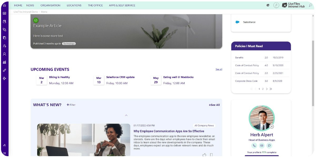The image size is (316, 158).
Task: Bookmark the Employee Communication Apps article
Action: pos(211,155)
